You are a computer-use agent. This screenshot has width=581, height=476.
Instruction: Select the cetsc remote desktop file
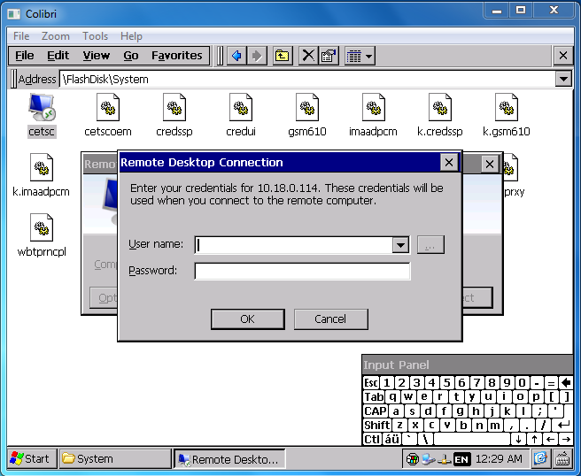coord(42,115)
